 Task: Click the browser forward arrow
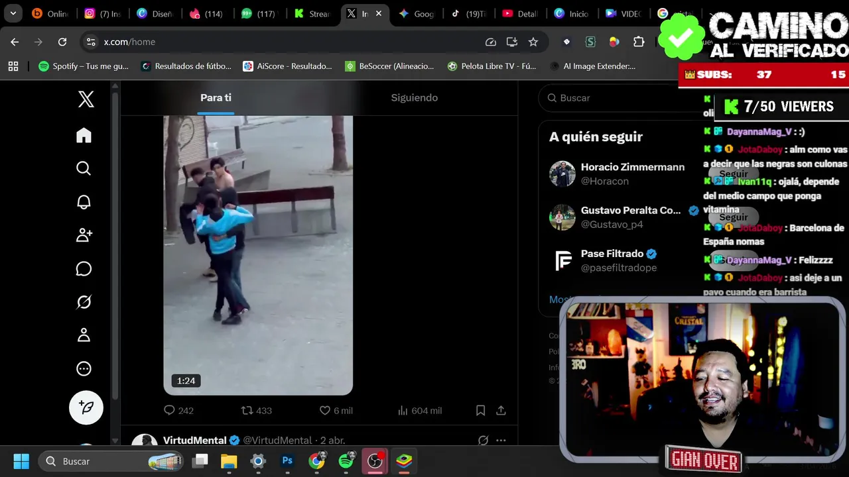coord(38,42)
